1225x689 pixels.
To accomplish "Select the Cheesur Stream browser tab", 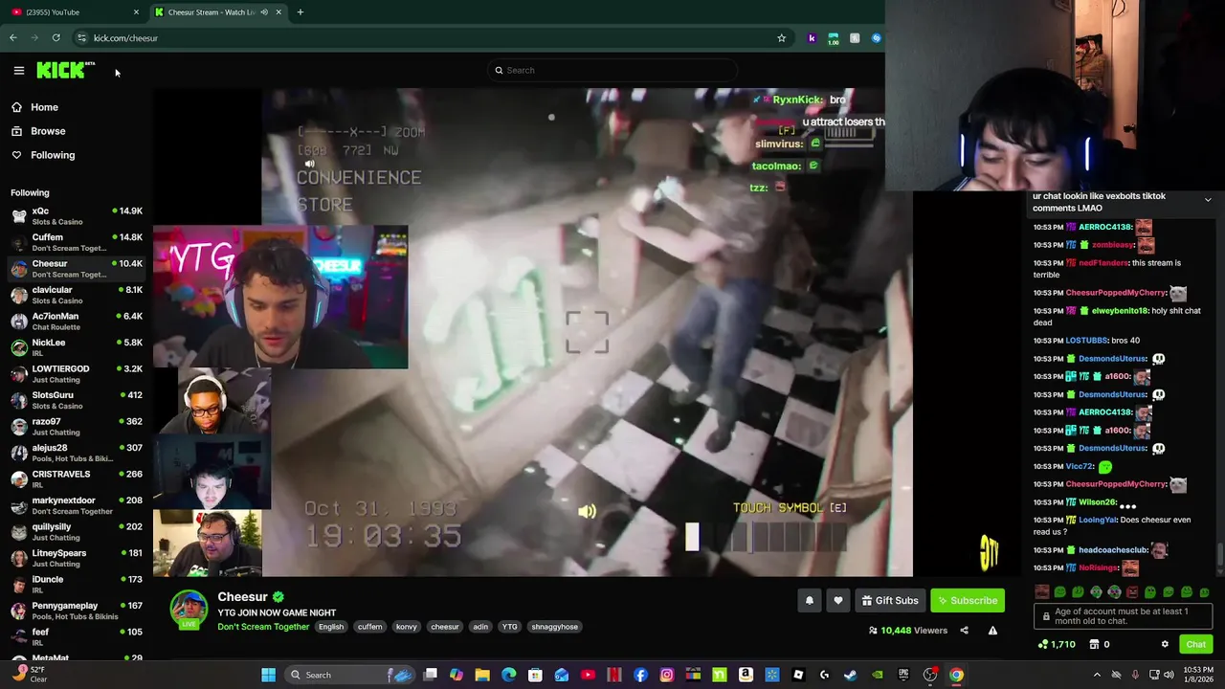I will (x=218, y=12).
